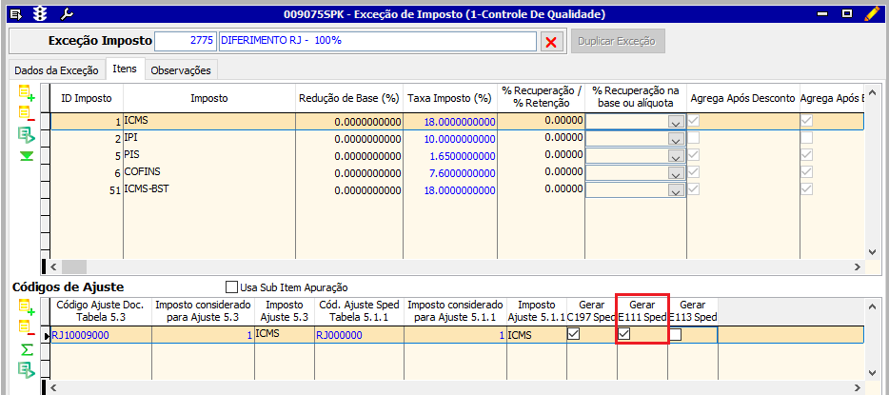The height and width of the screenshot is (395, 889).
Task: Click horizontal scrollbar thumb in tax items grid
Action: point(73,267)
